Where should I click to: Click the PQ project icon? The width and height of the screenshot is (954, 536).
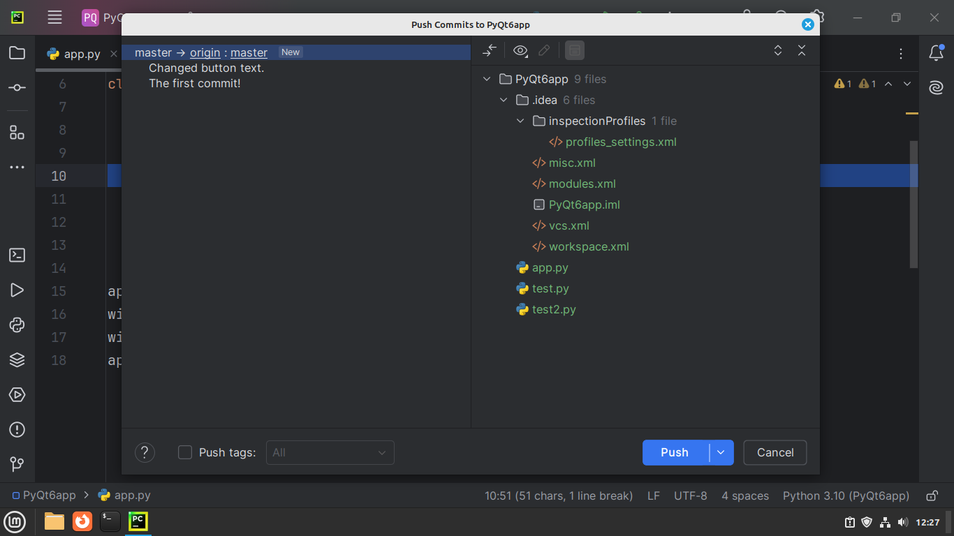[90, 17]
